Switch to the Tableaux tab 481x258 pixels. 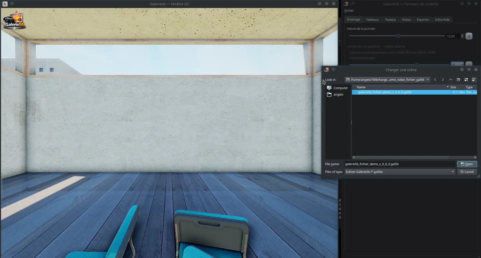372,20
